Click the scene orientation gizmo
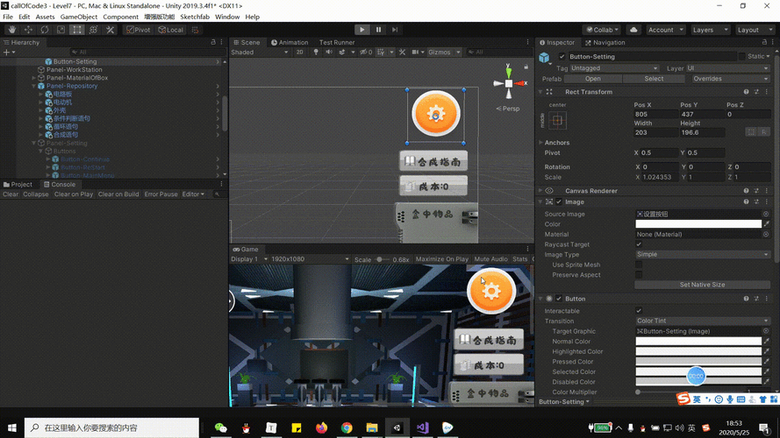 tap(509, 83)
